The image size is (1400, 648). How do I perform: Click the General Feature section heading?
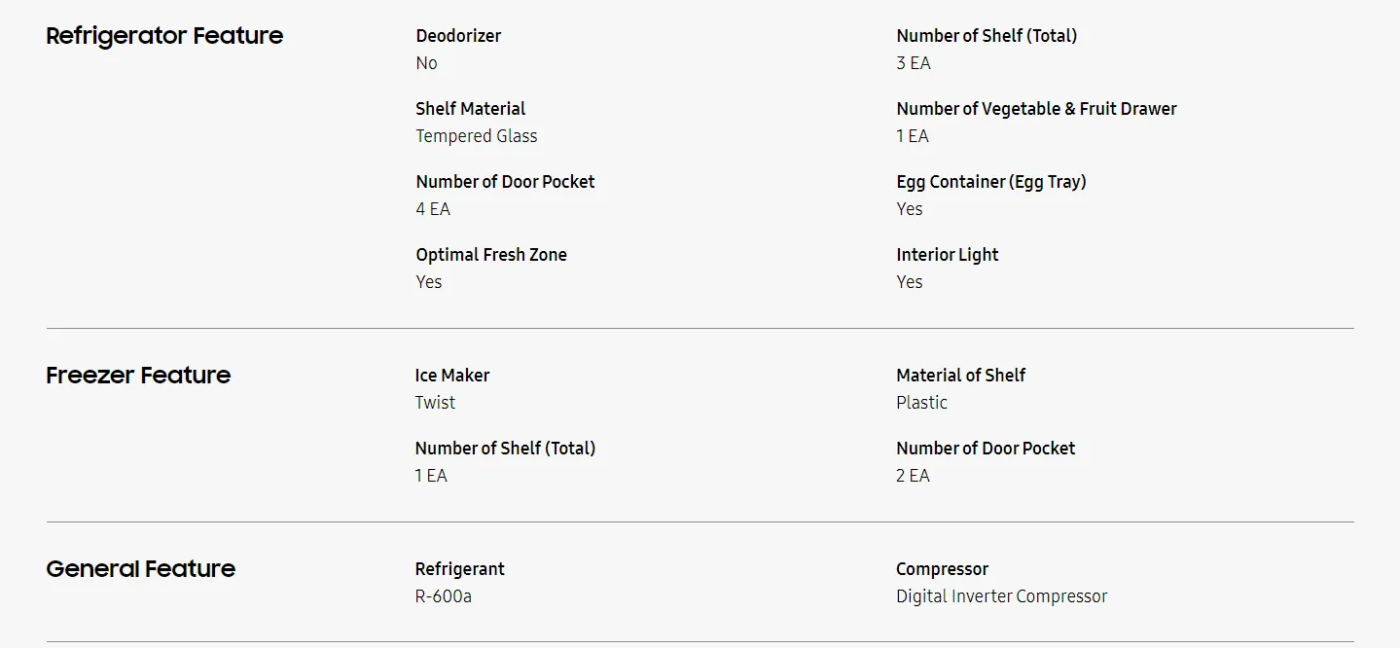pyautogui.click(x=140, y=569)
